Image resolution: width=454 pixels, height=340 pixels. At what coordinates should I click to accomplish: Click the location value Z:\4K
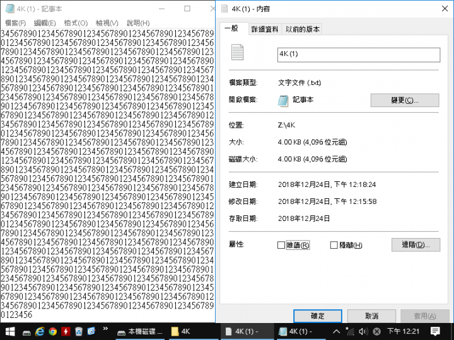tap(286, 125)
